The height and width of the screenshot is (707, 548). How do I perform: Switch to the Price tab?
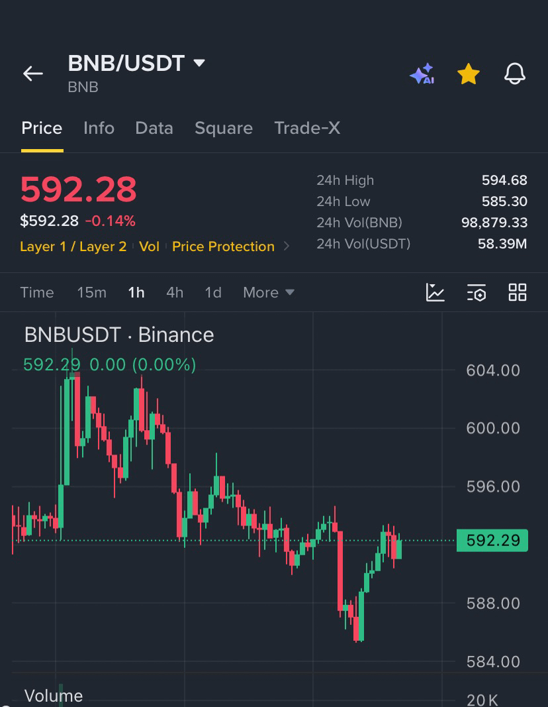pyautogui.click(x=42, y=128)
